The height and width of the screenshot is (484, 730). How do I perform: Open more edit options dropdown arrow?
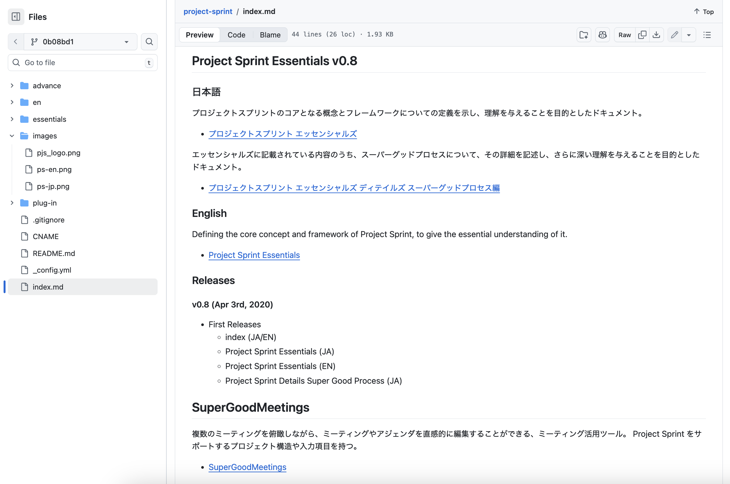tap(689, 35)
